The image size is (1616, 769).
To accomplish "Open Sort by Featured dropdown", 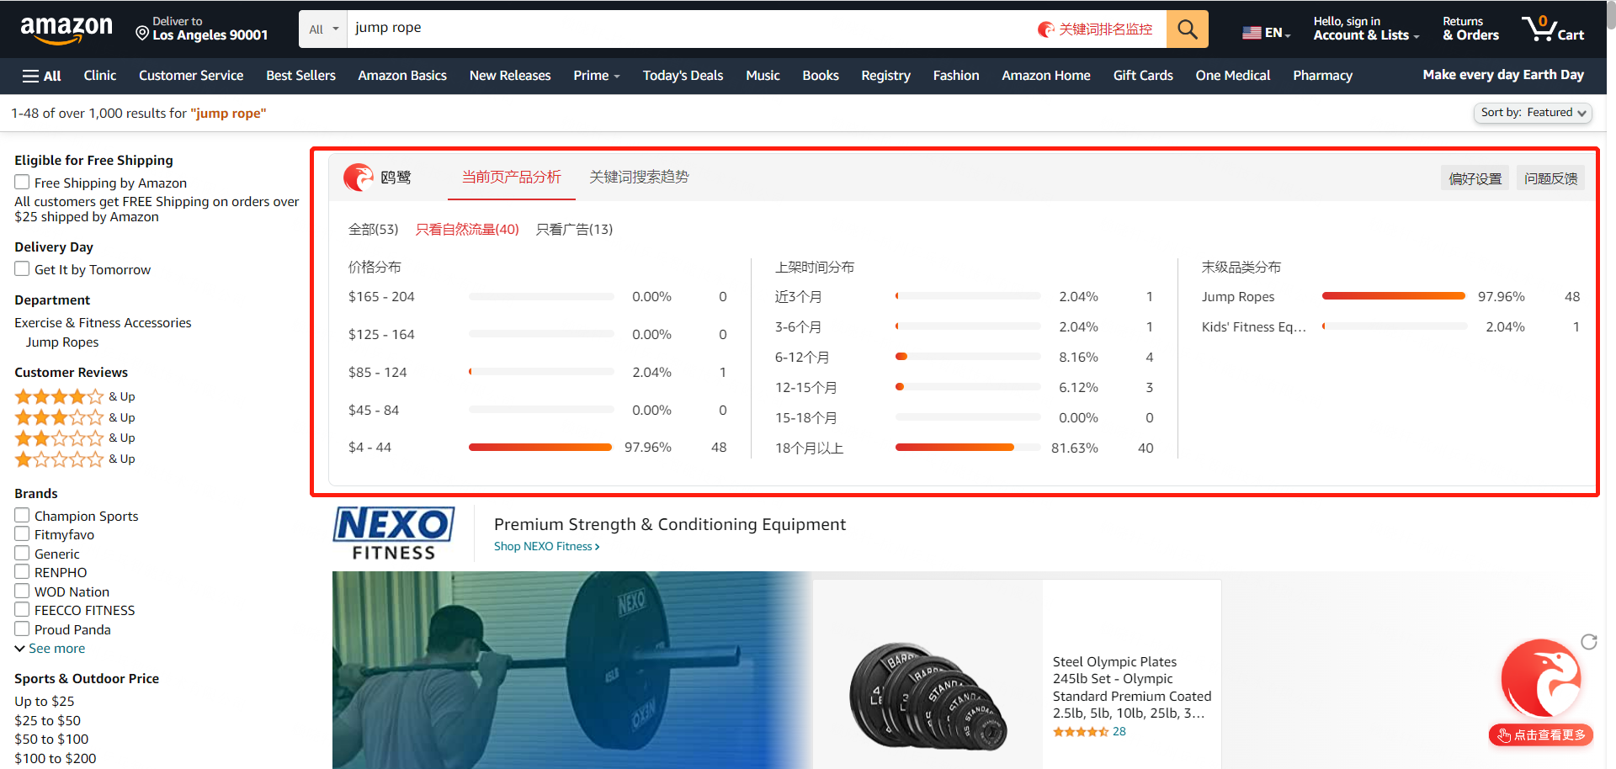I will point(1532,113).
